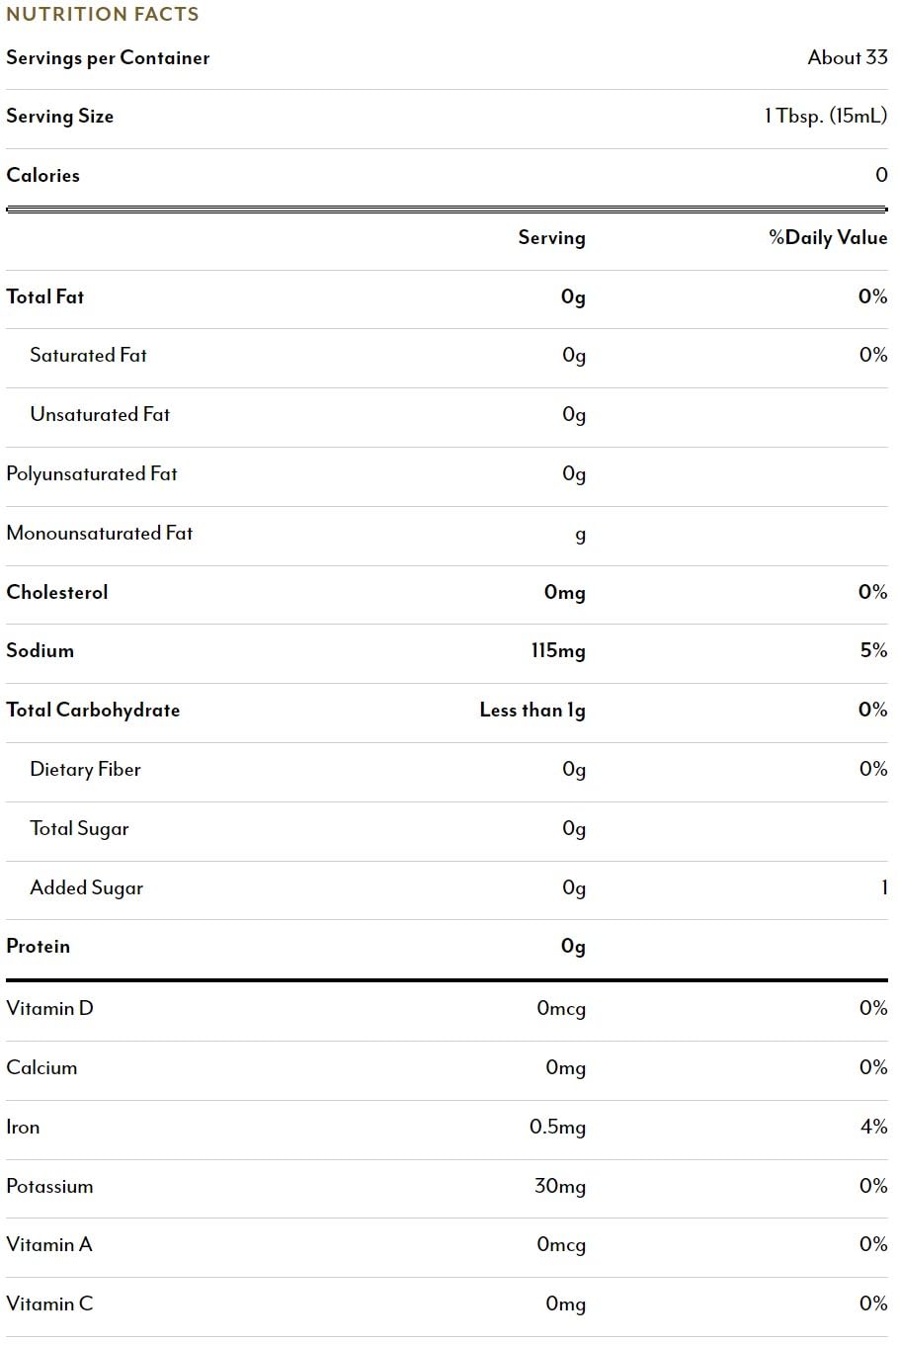Click the 'Less than 1g' carbohydrate value
The height and width of the screenshot is (1345, 898).
(532, 711)
